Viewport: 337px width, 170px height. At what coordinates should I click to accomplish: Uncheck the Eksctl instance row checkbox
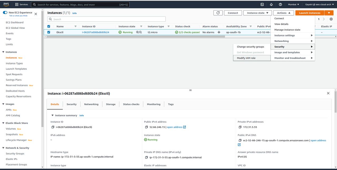click(49, 32)
